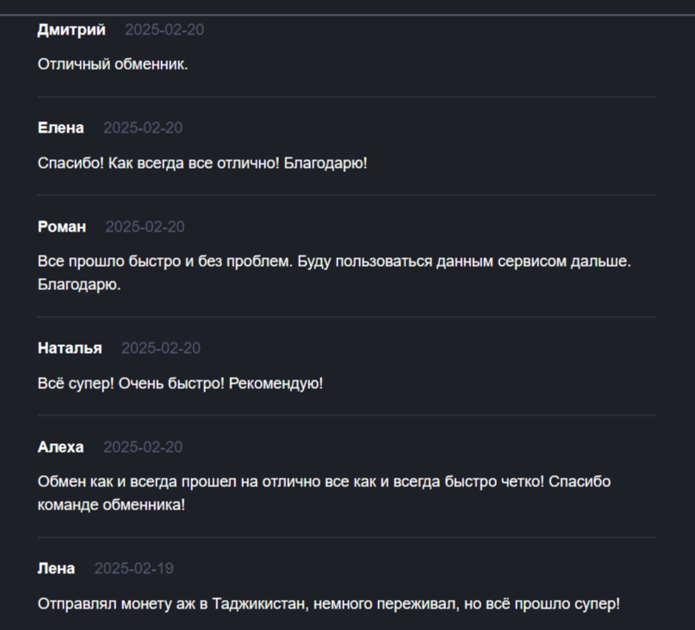Click Алеха's review line starting "Обмен как и всегда"
The image size is (695, 630).
[x=324, y=481]
